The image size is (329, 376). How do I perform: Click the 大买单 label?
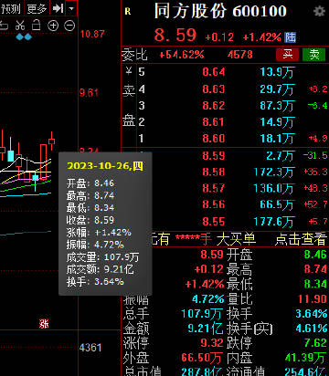coord(237,239)
